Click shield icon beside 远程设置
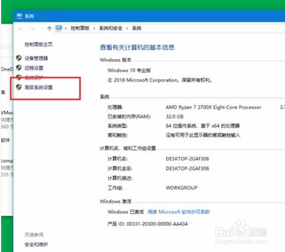285x252 pixels. pos(19,68)
